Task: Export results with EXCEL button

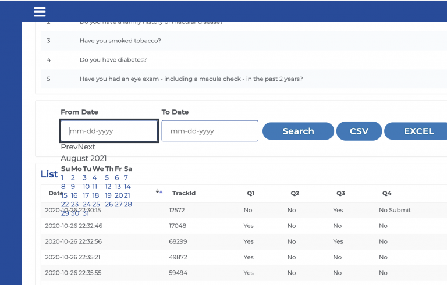Action: tap(418, 131)
